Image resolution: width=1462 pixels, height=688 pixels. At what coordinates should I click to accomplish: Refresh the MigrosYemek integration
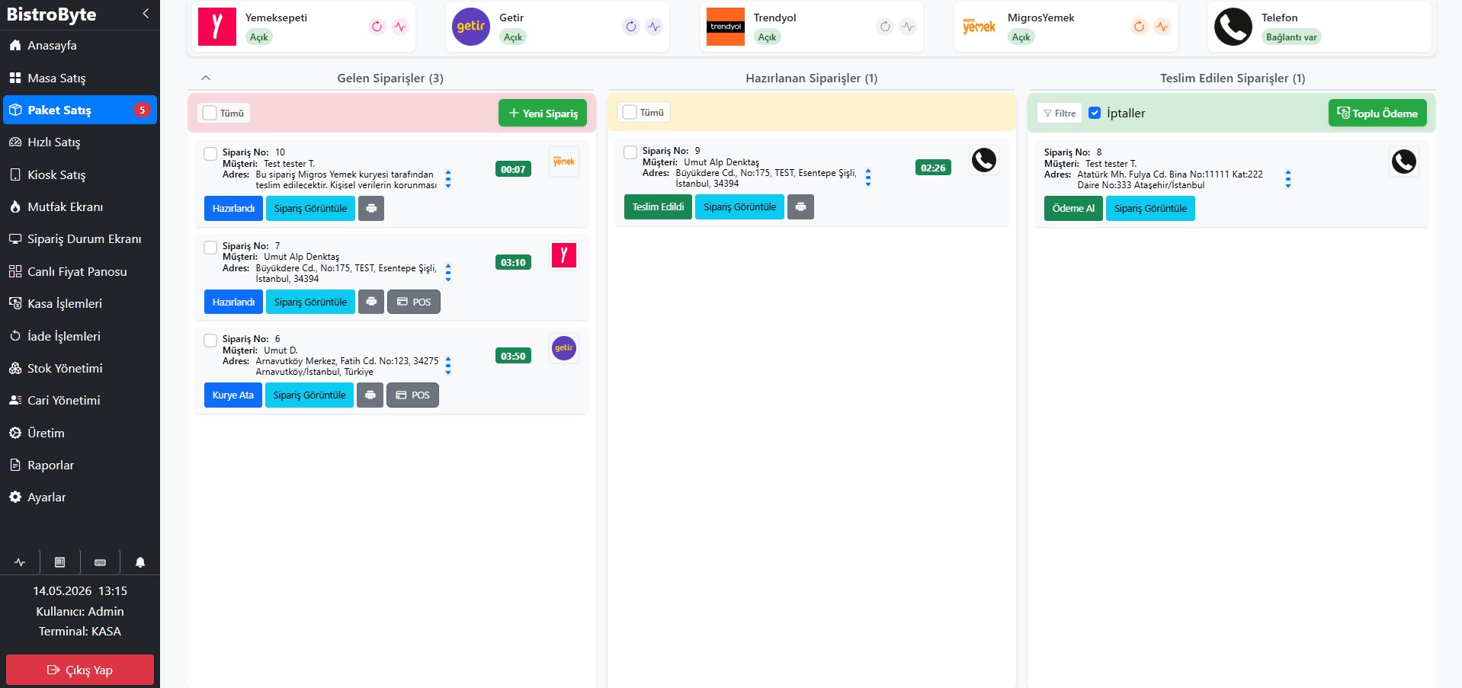click(1139, 27)
